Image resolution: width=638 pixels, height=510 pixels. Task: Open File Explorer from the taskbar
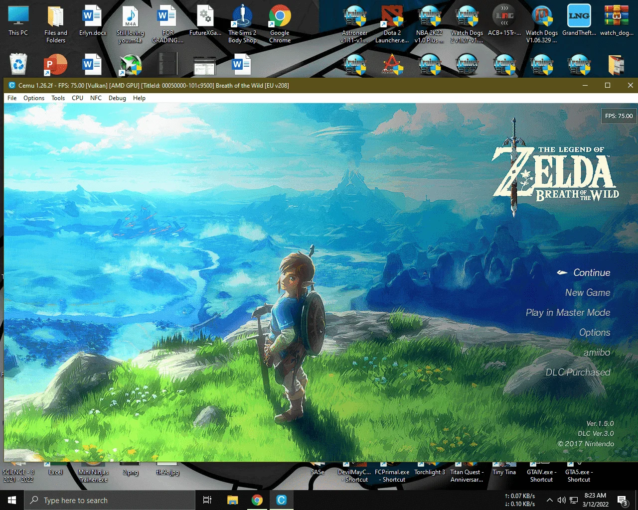pos(232,500)
